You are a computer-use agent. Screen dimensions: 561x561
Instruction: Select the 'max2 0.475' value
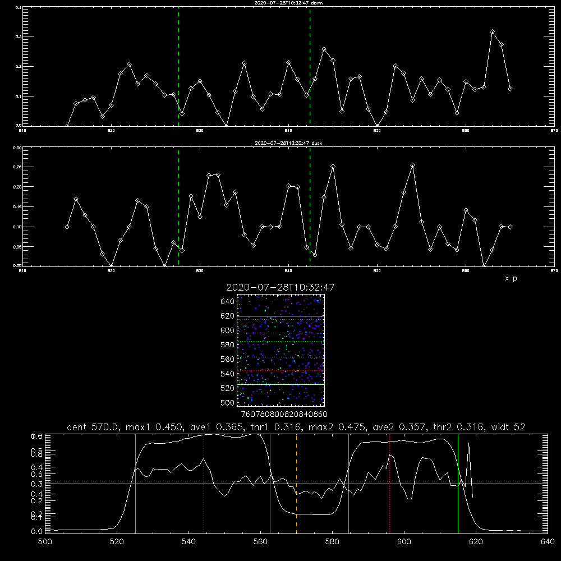pyautogui.click(x=337, y=427)
